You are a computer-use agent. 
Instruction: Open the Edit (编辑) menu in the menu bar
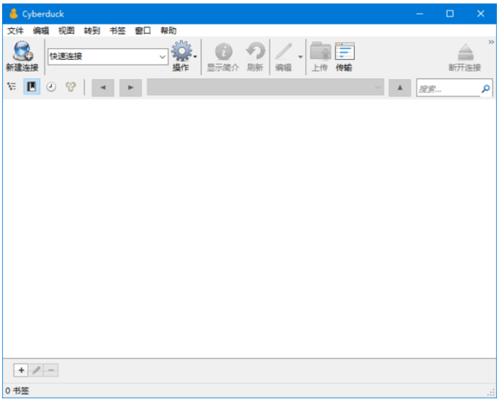point(41,30)
